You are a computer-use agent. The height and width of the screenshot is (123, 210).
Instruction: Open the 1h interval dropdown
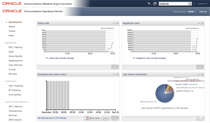click(x=106, y=118)
